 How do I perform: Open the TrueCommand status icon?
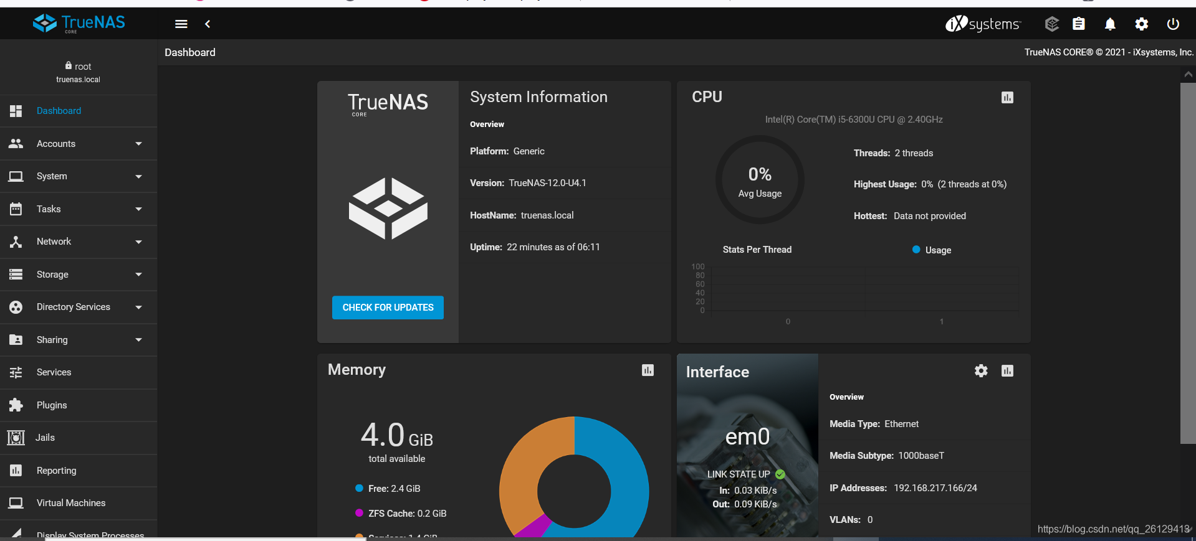point(1052,24)
